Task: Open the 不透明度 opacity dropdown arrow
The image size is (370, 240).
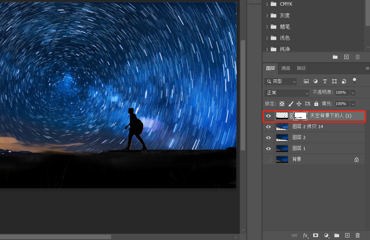Action: (x=353, y=93)
